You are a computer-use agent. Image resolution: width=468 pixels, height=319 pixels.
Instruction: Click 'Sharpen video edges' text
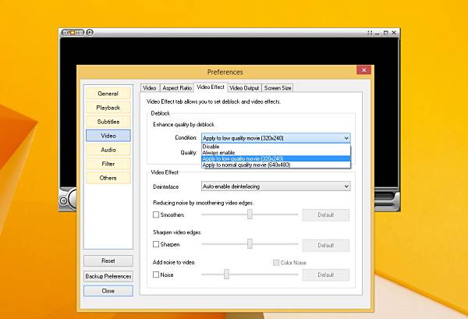tap(177, 232)
